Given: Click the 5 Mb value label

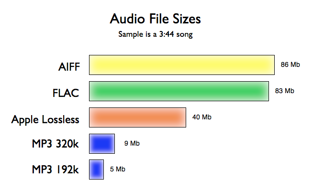Looking at the screenshot, I should click(118, 169).
